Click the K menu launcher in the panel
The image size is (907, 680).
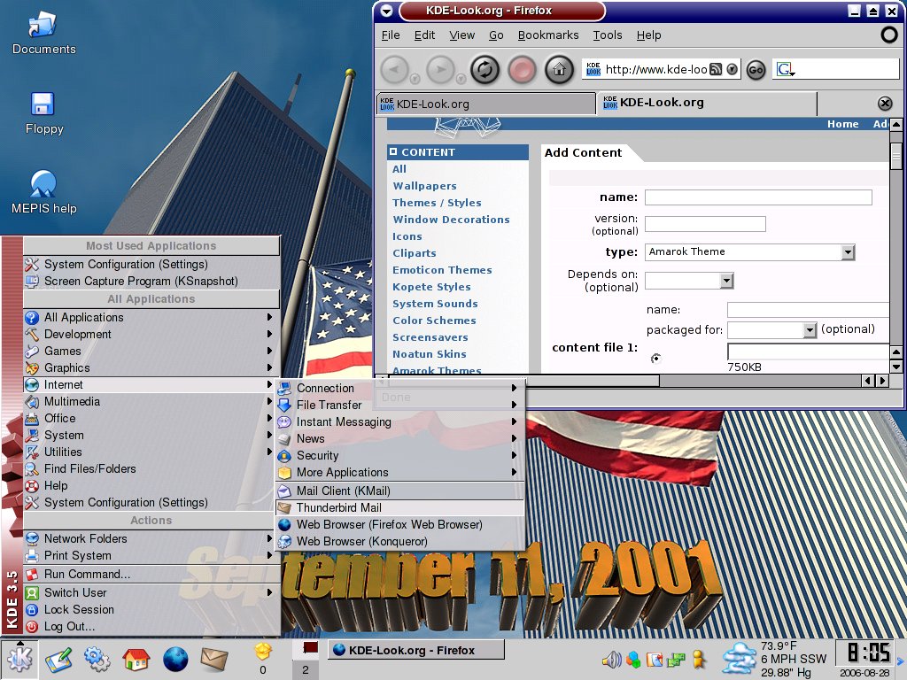[20, 659]
